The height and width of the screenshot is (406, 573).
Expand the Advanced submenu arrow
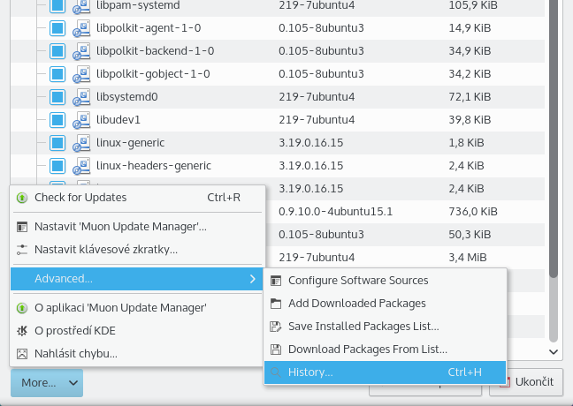[253, 279]
